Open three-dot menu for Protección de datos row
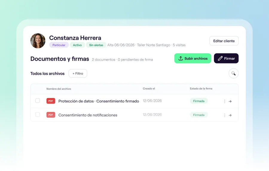 (224, 102)
